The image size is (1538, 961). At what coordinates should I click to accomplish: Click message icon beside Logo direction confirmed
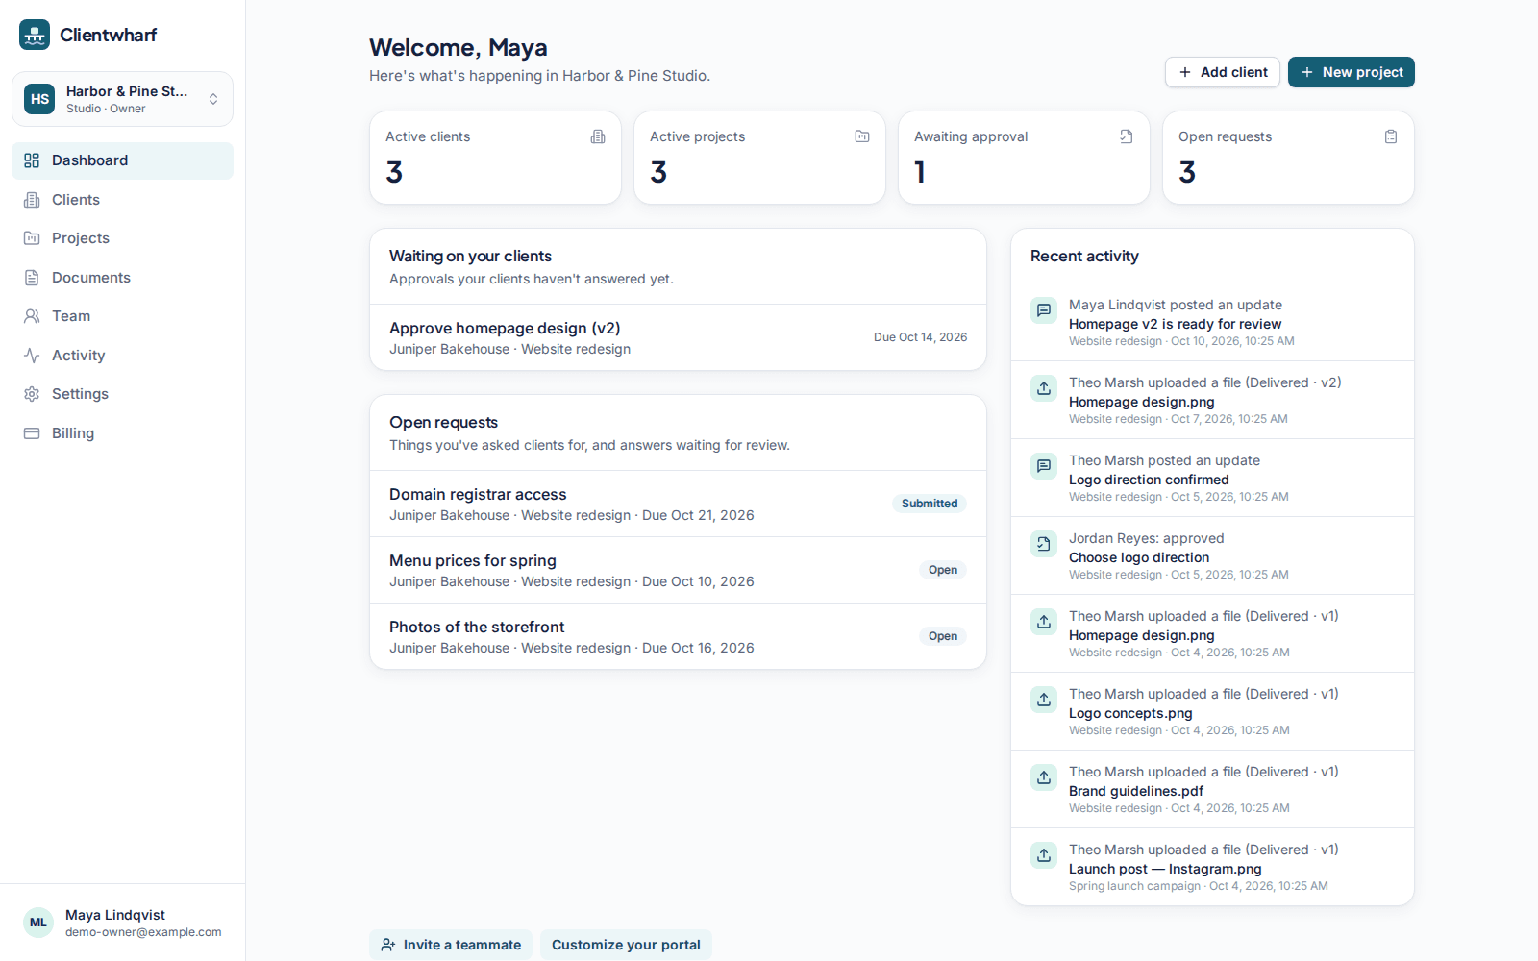pos(1044,466)
